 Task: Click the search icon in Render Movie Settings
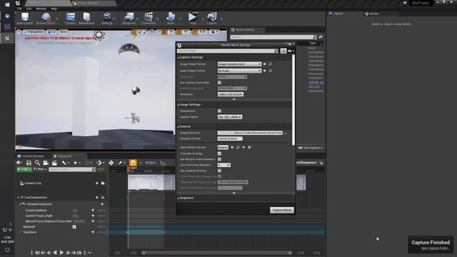(276, 51)
